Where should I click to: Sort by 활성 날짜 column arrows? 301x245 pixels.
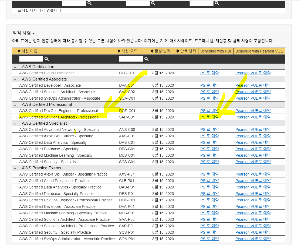[x=152, y=51]
